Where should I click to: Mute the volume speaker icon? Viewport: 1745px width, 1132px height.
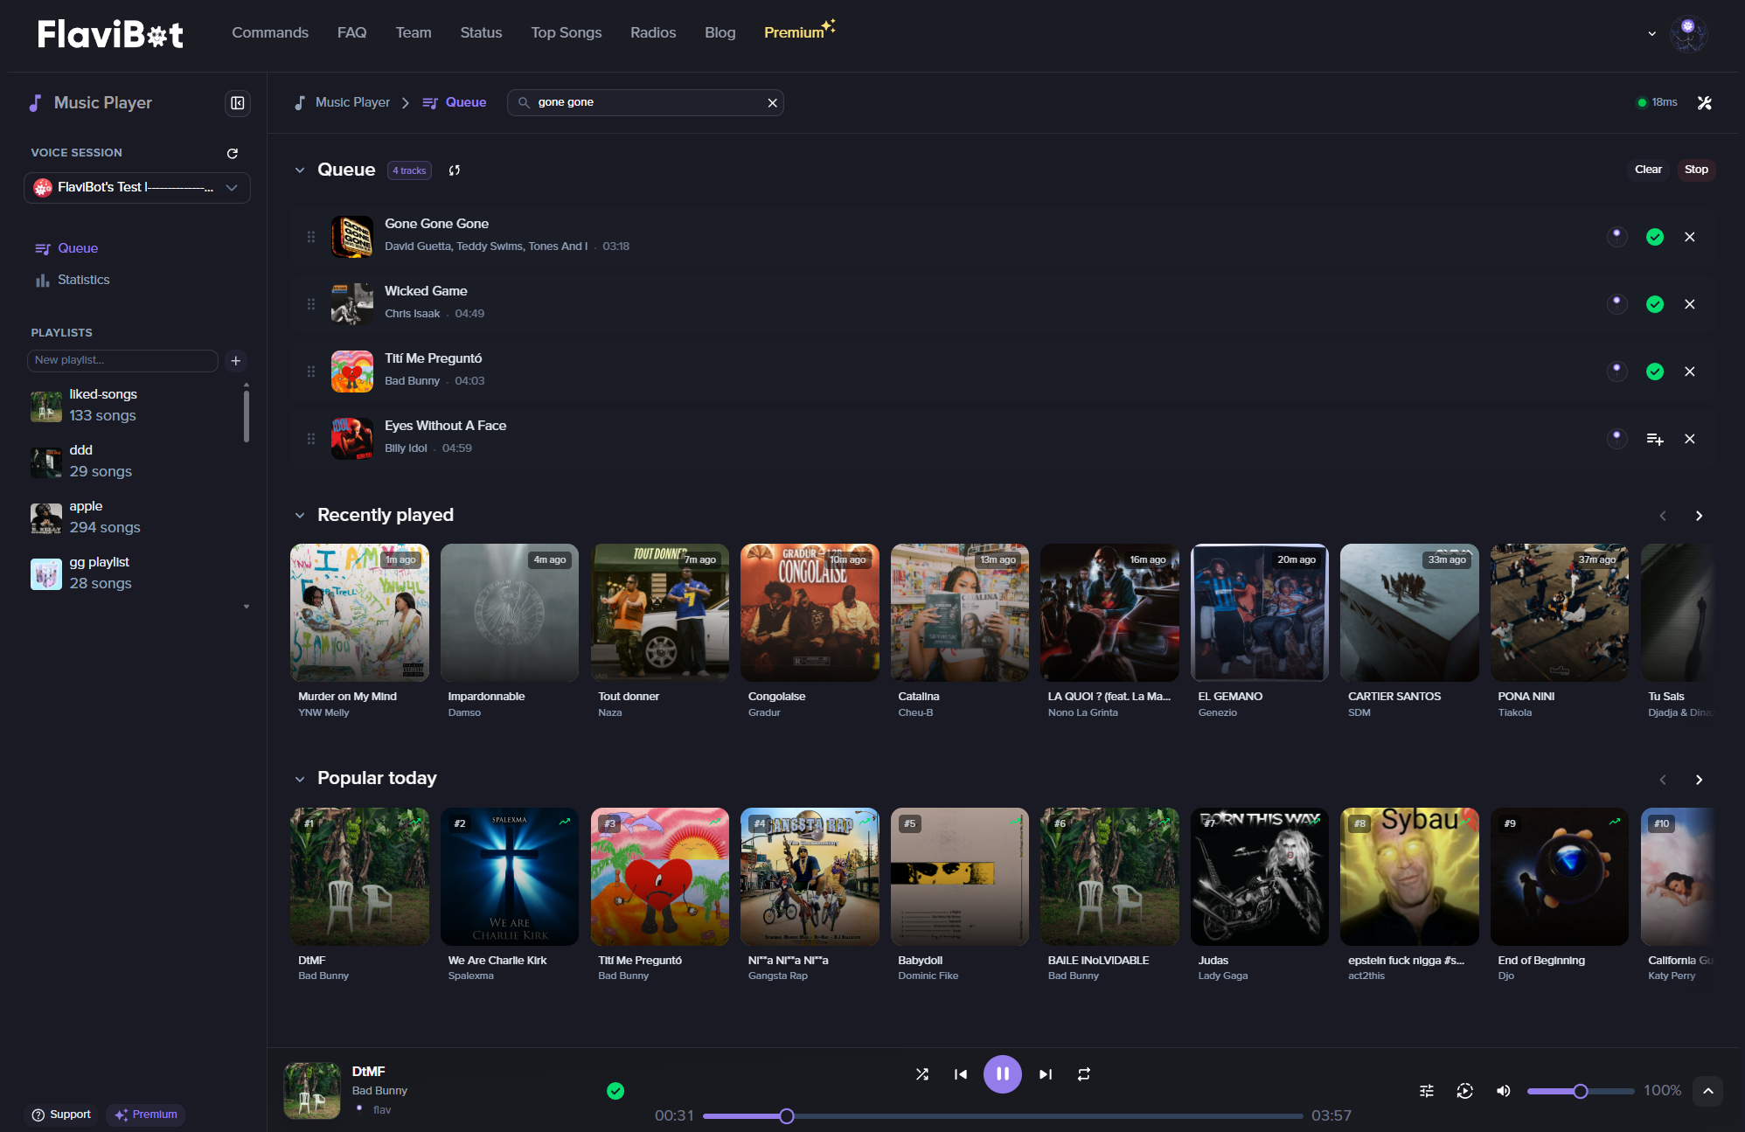pyautogui.click(x=1504, y=1091)
